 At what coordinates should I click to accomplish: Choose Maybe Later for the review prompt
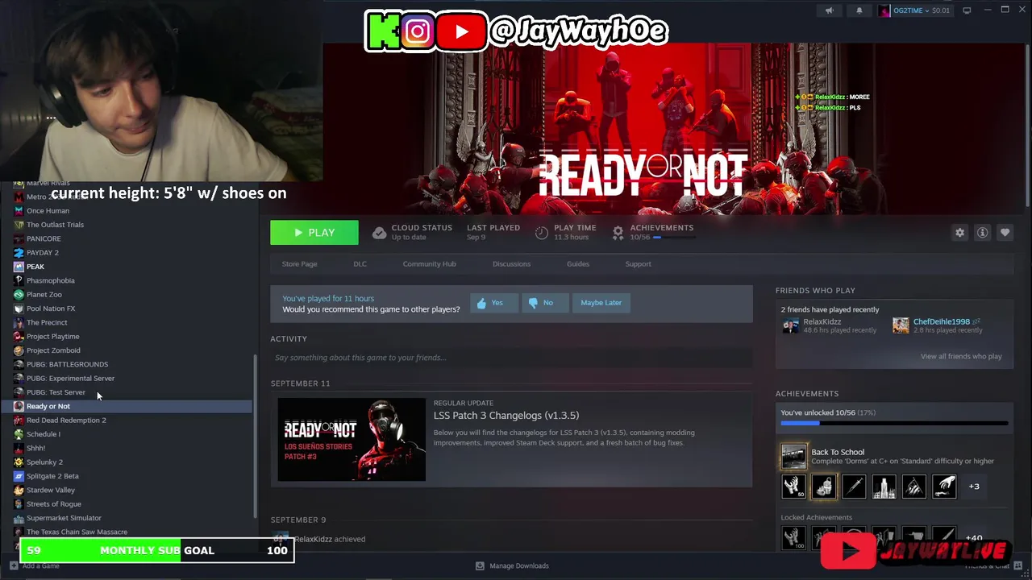point(601,303)
